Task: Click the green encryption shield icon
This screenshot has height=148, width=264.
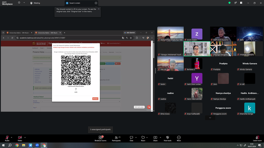Action: (x=229, y=3)
